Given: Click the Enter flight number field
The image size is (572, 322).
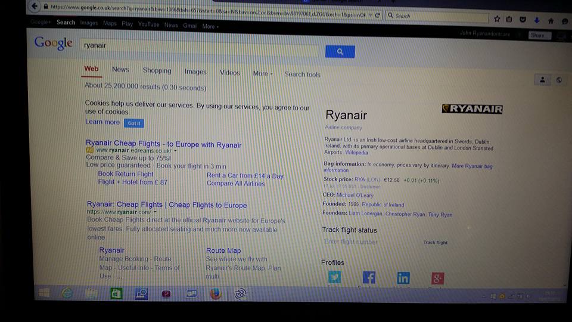Looking at the screenshot, I should coord(368,241).
